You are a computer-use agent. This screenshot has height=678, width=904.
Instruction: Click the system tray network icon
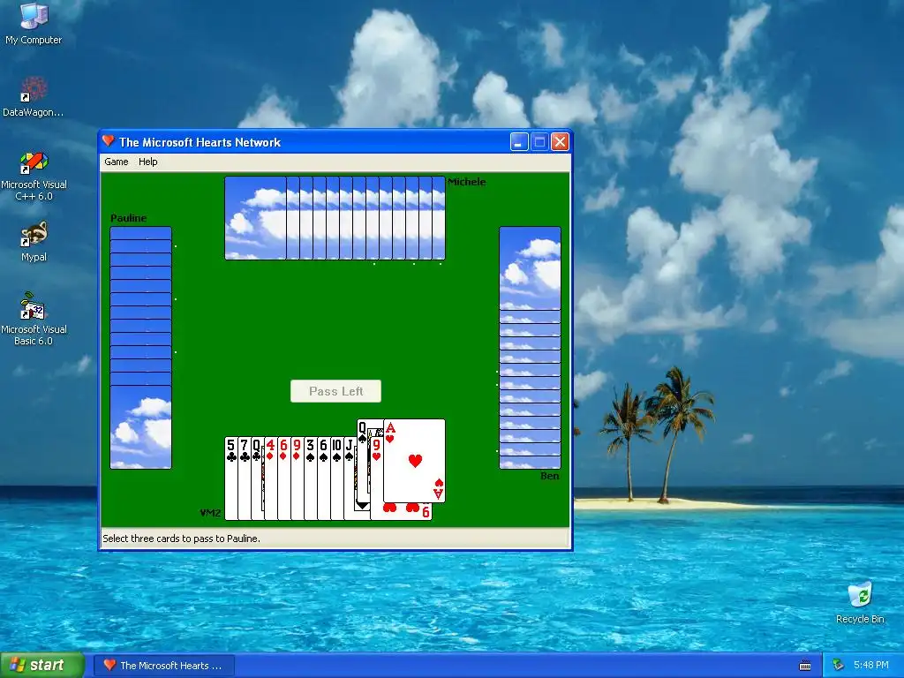(838, 666)
